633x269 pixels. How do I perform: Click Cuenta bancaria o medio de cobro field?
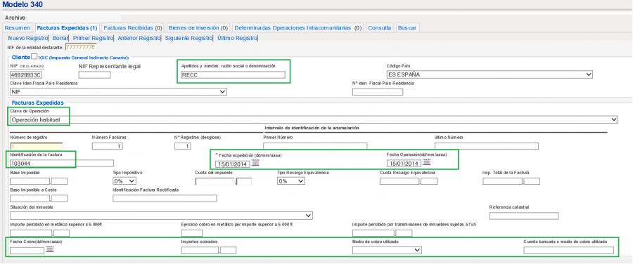pyautogui.click(x=568, y=251)
